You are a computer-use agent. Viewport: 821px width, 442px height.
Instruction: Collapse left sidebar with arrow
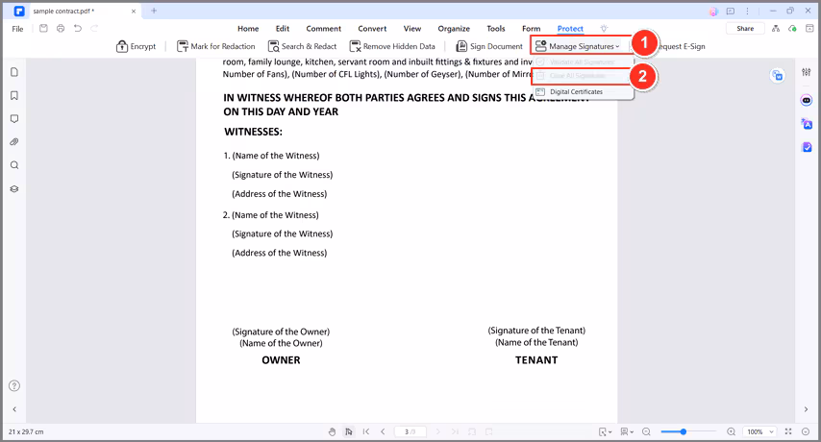click(x=14, y=409)
